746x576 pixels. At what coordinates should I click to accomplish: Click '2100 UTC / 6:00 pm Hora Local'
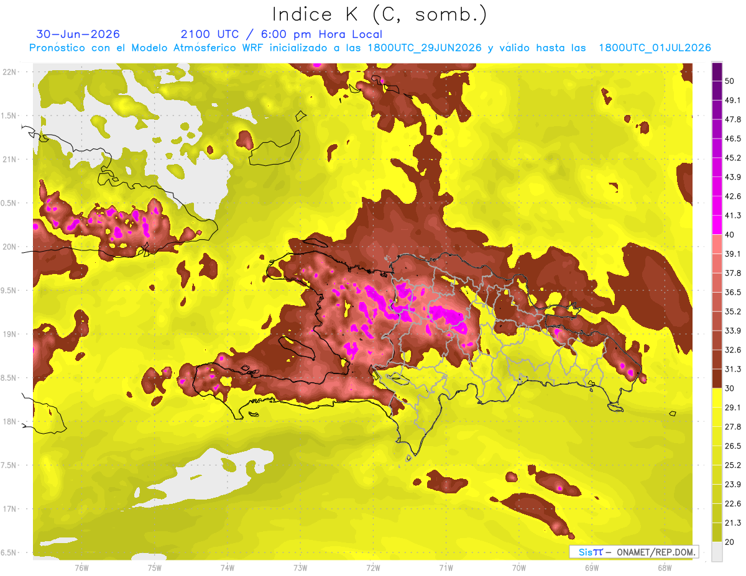pyautogui.click(x=282, y=34)
